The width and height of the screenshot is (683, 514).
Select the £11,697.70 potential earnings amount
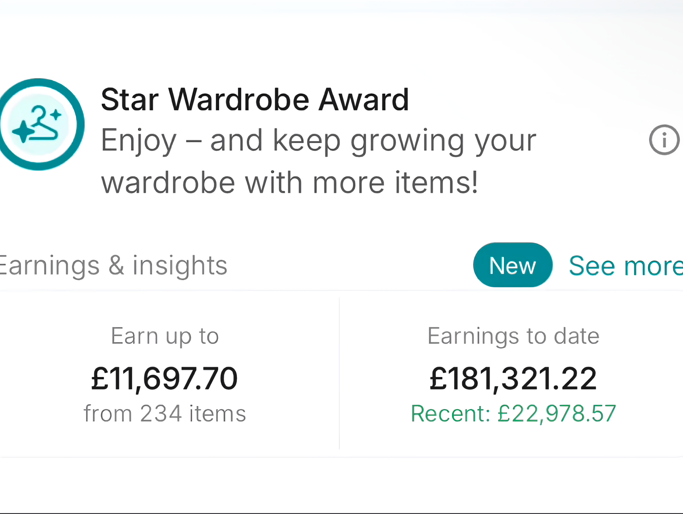(164, 378)
